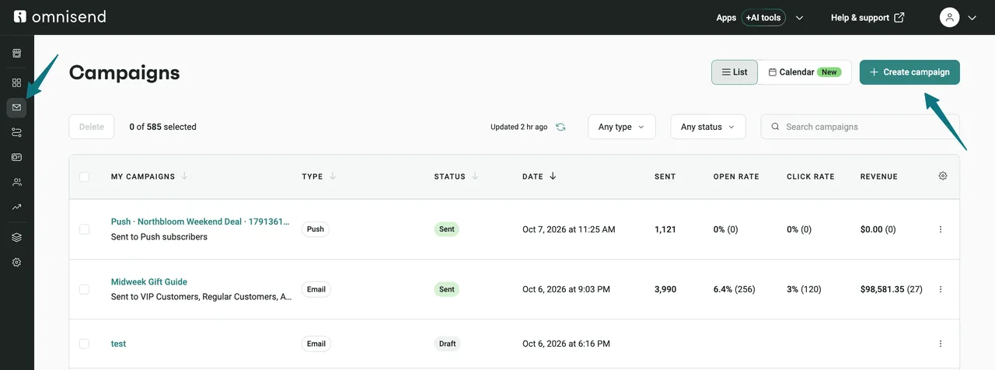Image resolution: width=995 pixels, height=370 pixels.
Task: Open the Campaigns envelope icon in sidebar
Action: coord(17,107)
